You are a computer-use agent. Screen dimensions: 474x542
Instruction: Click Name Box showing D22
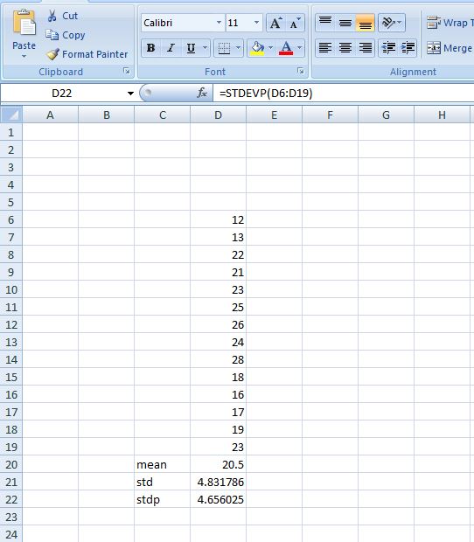[x=62, y=94]
